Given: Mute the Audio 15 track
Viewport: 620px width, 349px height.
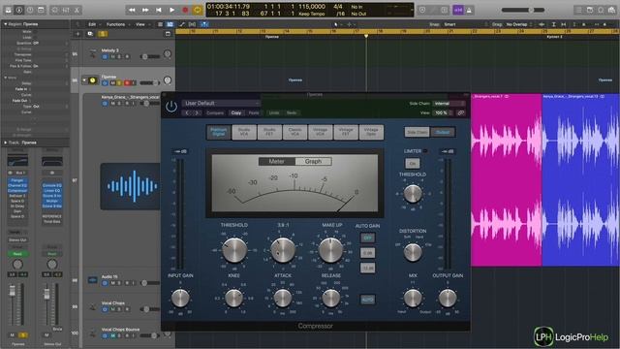Looking at the screenshot, I should [x=112, y=283].
